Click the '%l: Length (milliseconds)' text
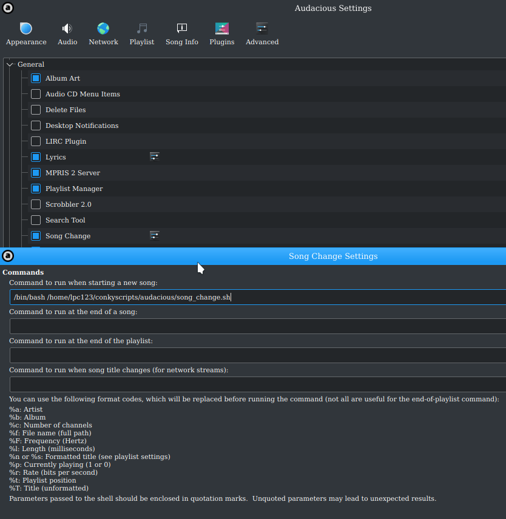The height and width of the screenshot is (519, 506). [x=52, y=449]
